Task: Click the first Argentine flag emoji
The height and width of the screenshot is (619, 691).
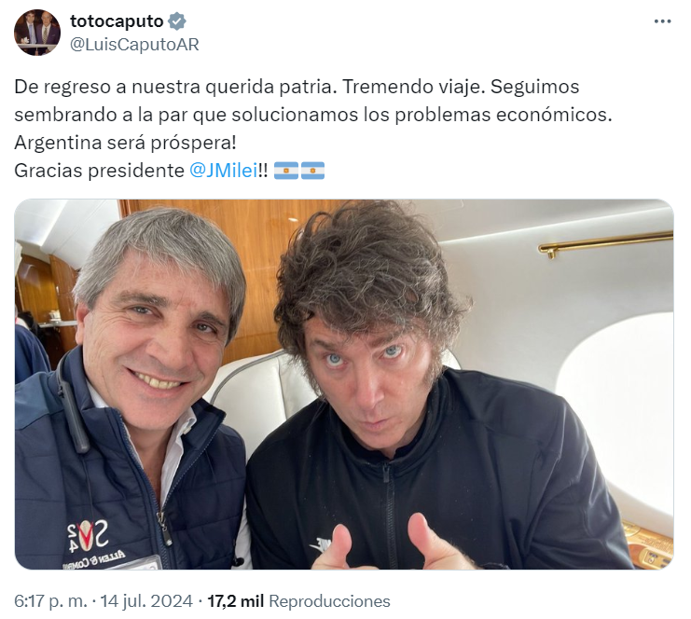Action: coord(286,171)
